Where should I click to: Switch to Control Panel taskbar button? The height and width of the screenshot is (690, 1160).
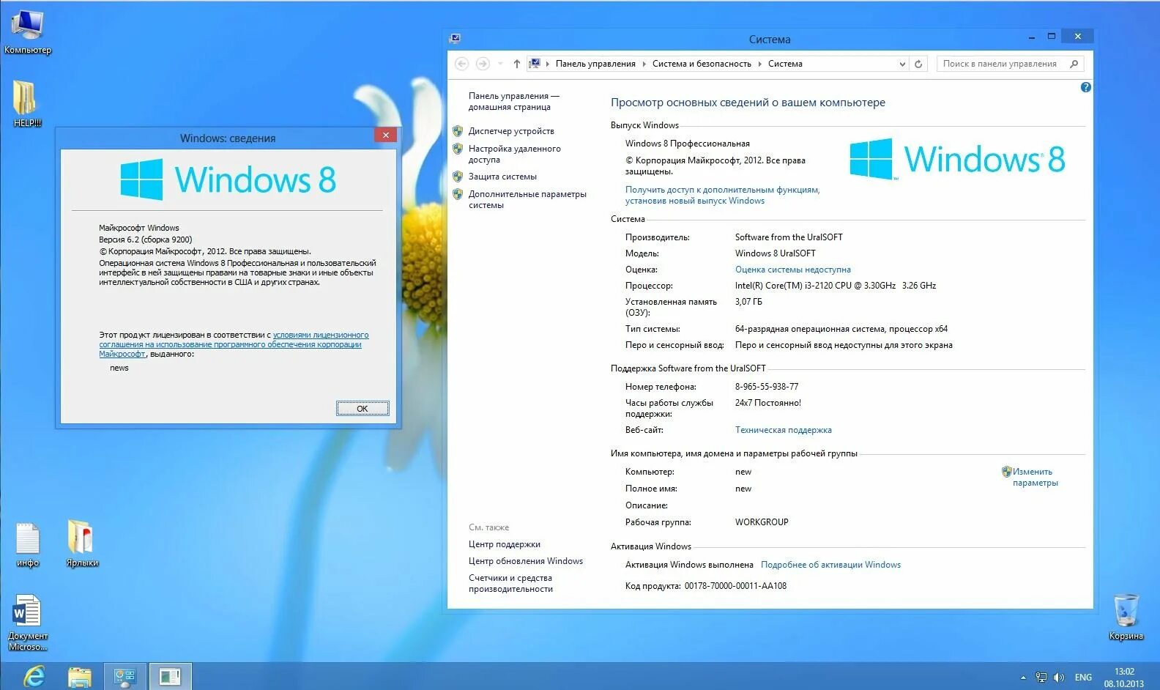pyautogui.click(x=125, y=676)
